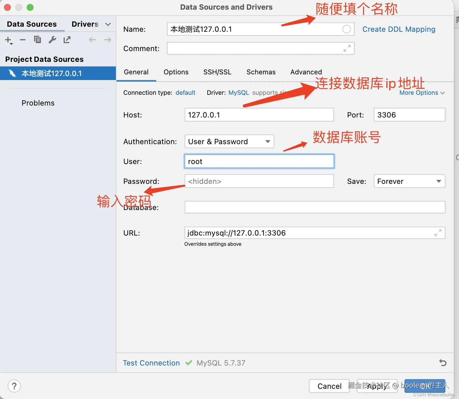Click the Password hidden field
The image size is (459, 399).
click(x=259, y=181)
